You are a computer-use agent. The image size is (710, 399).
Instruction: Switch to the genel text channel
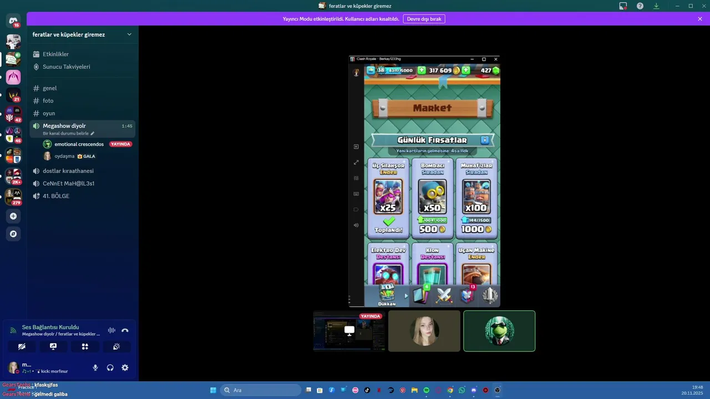82,88
